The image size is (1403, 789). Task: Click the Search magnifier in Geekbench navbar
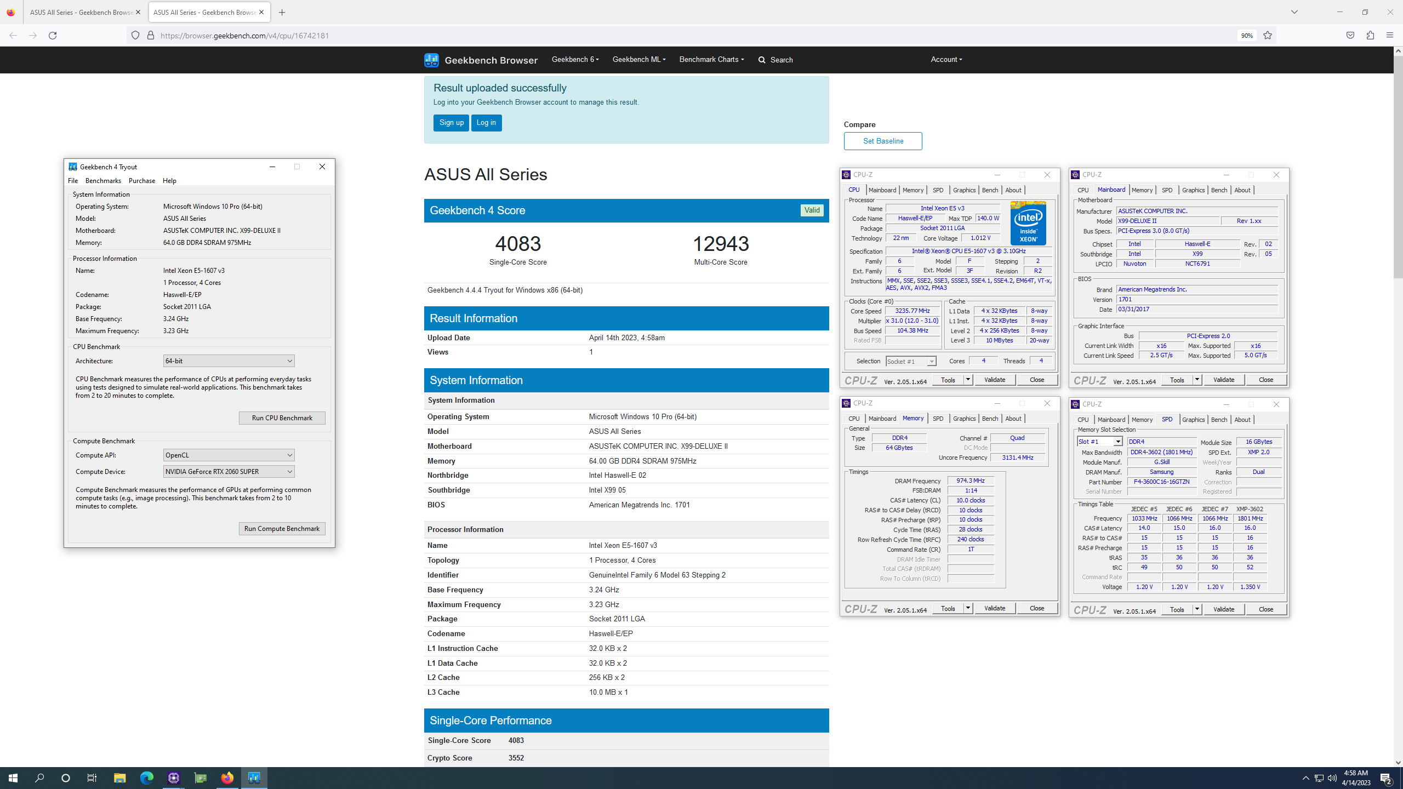(x=762, y=60)
